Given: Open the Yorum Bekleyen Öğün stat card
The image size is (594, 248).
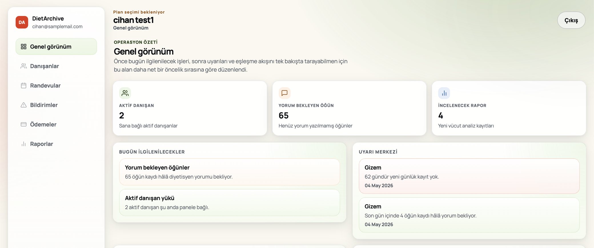Looking at the screenshot, I should (x=349, y=108).
